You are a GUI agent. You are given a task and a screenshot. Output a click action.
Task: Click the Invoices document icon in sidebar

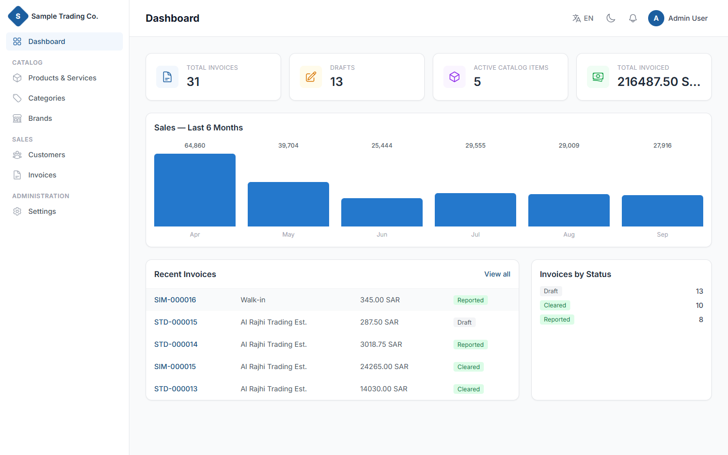[17, 175]
